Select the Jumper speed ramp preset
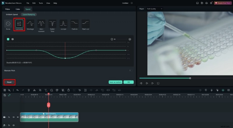233x128 pixels. [63, 24]
